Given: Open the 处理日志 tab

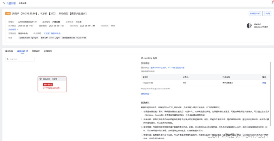Looking at the screenshot, I should point(48,51).
